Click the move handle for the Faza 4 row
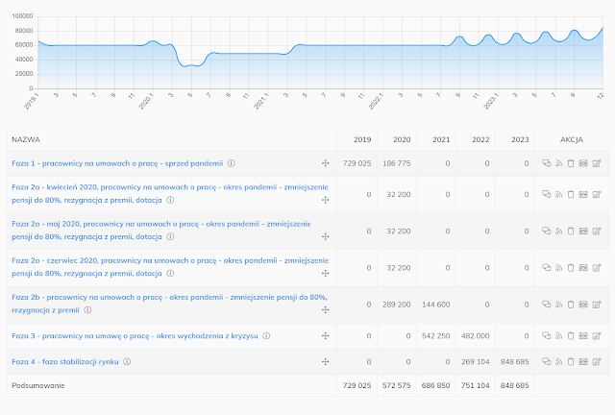Viewport: 615px width, 415px height. pos(325,361)
